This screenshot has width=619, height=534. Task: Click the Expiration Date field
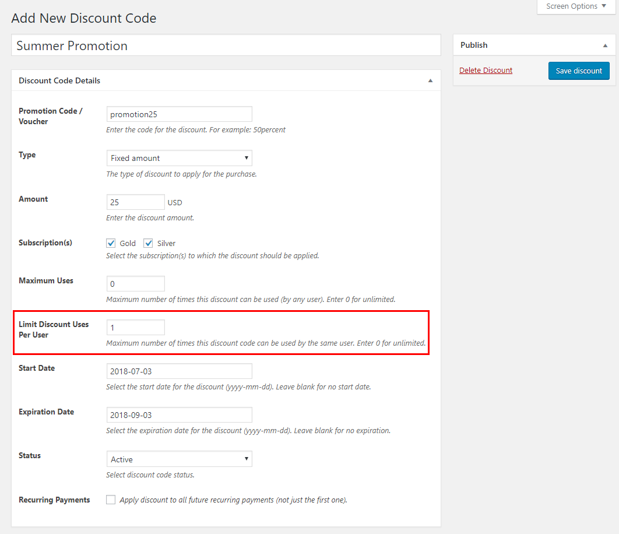click(178, 414)
